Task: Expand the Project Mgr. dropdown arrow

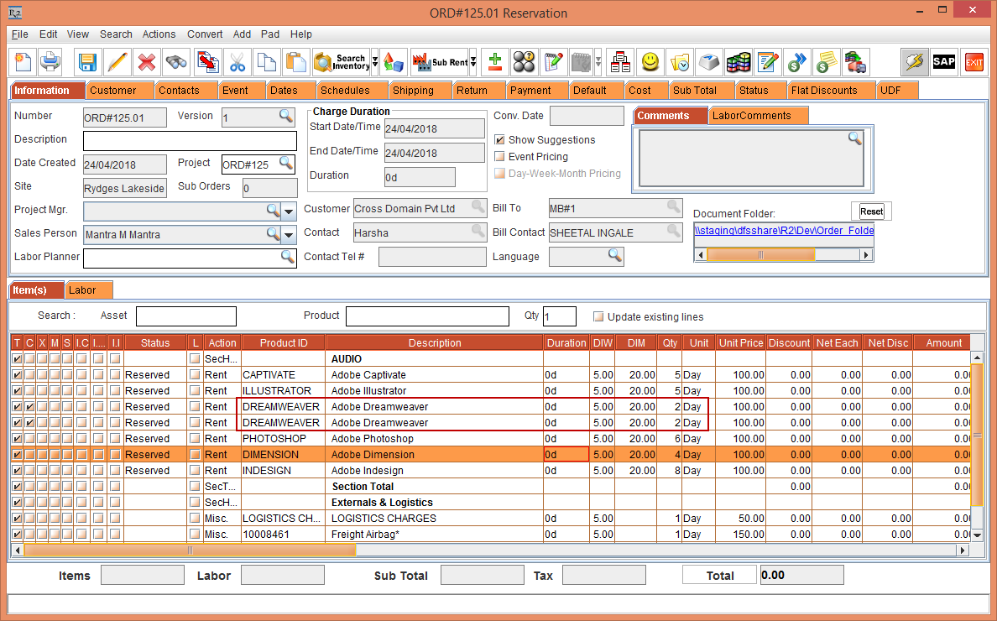Action: click(x=289, y=211)
